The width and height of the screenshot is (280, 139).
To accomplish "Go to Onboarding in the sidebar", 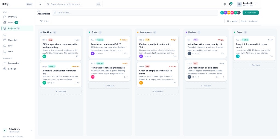I will click(x=17, y=63).
